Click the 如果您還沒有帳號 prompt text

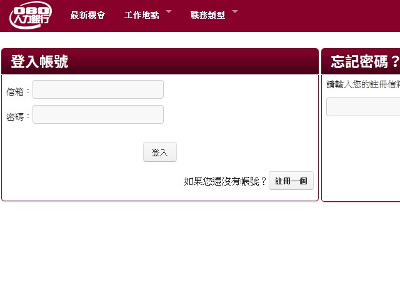point(225,181)
